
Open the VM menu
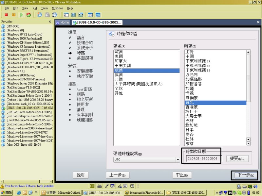click(x=35, y=8)
